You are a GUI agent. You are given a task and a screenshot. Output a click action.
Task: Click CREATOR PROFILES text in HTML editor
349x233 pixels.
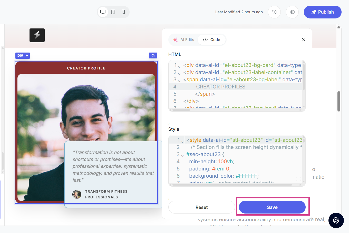click(221, 87)
